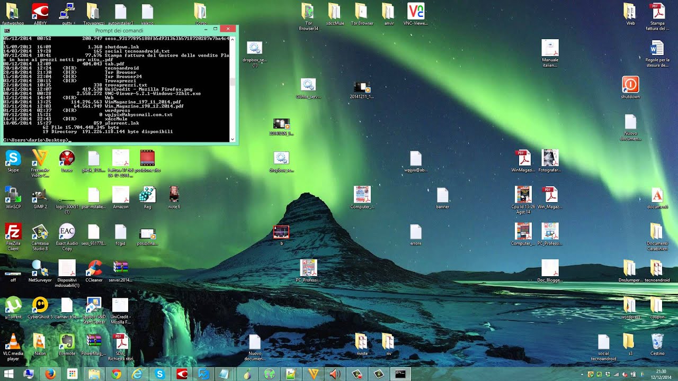Screen dimensions: 678x381
Task: Select the red shutdown desktop icon
Action: (630, 87)
